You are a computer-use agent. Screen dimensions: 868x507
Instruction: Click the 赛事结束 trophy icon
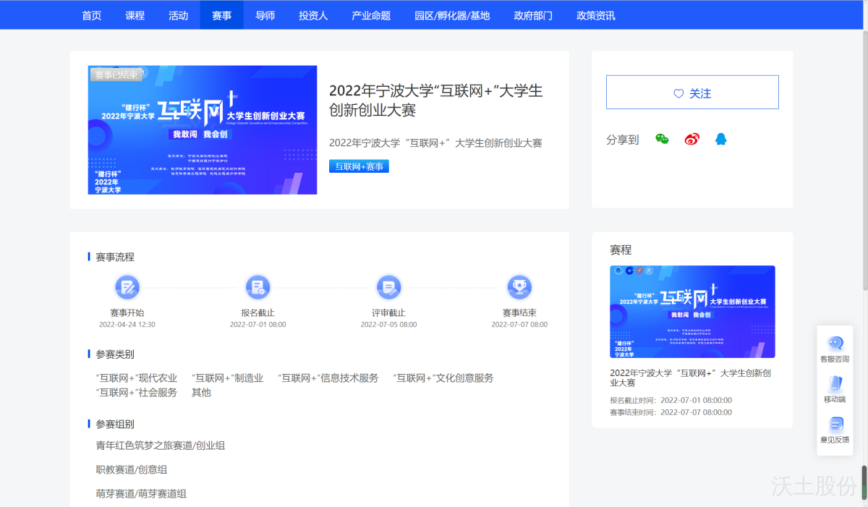coord(519,288)
